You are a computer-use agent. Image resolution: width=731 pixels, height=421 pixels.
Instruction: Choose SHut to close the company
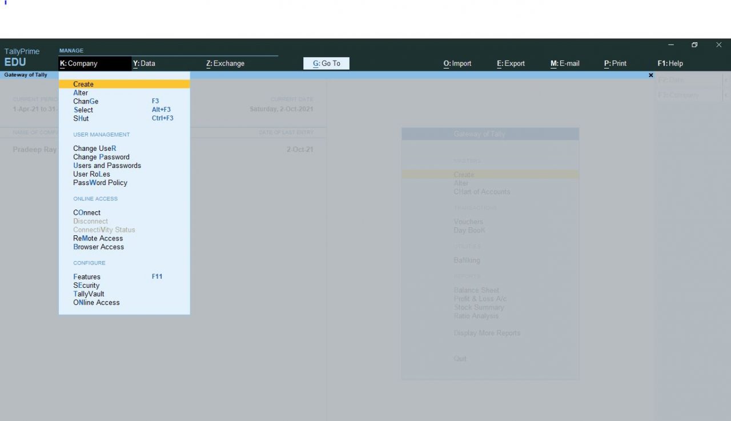(x=81, y=118)
